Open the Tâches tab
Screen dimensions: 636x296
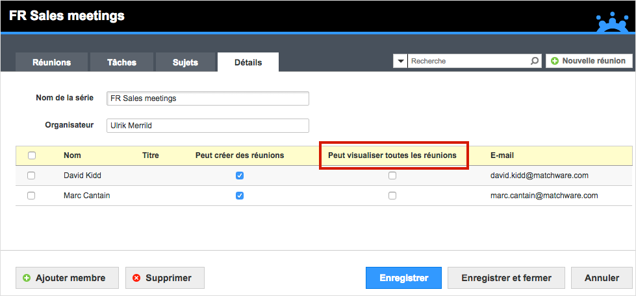click(x=121, y=62)
